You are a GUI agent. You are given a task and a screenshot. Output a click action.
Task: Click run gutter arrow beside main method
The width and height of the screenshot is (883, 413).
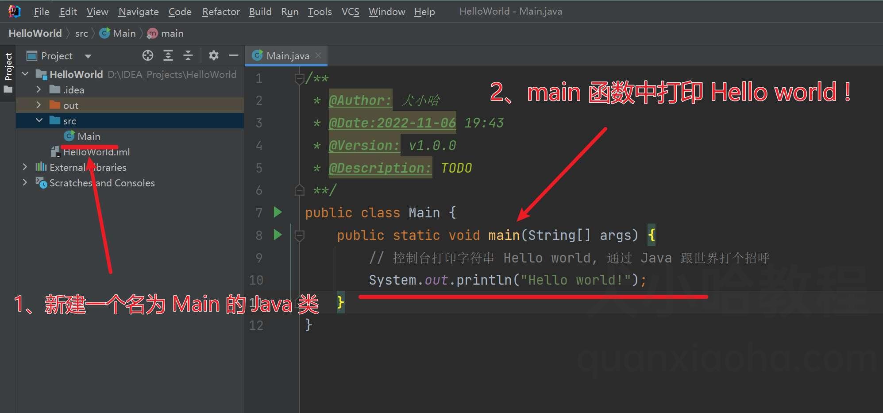278,235
